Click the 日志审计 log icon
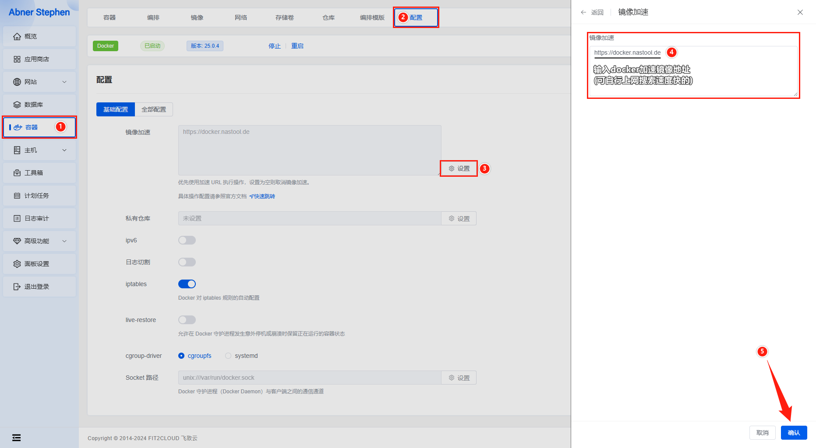This screenshot has width=816, height=448. 17,218
